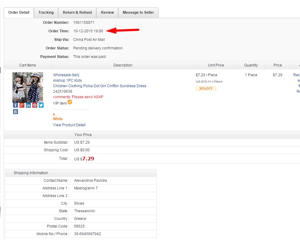Screen dimensions: 300x240
Task: Click the product photo thumbnail
Action: pyautogui.click(x=28, y=87)
